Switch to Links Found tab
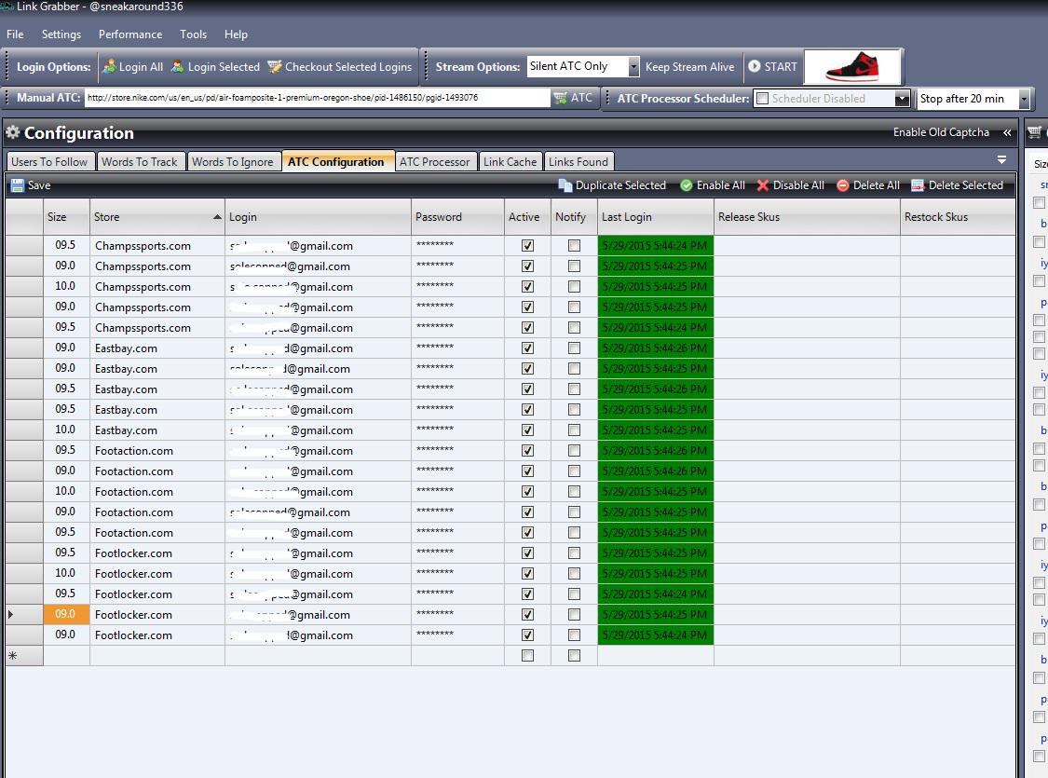1048x778 pixels. (578, 162)
